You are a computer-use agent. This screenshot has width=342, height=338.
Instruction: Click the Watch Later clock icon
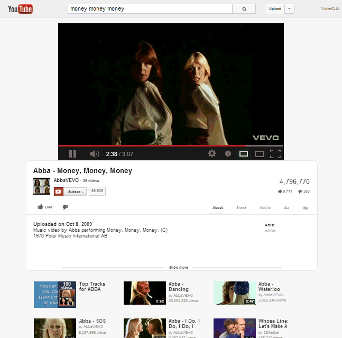228,153
